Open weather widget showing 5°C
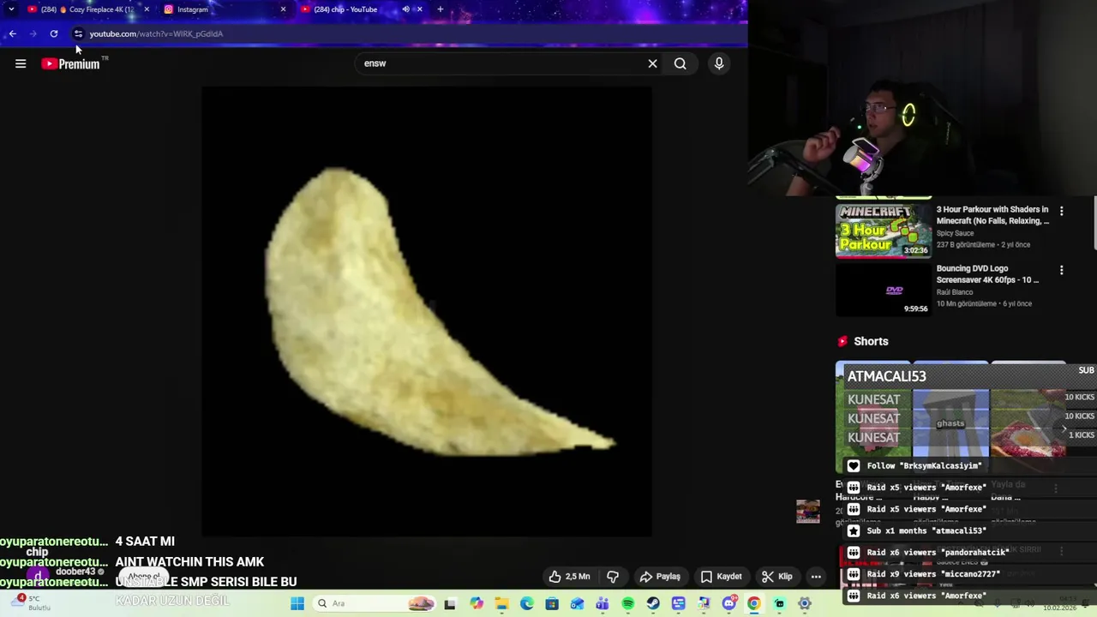Image resolution: width=1097 pixels, height=617 pixels. (x=30, y=602)
